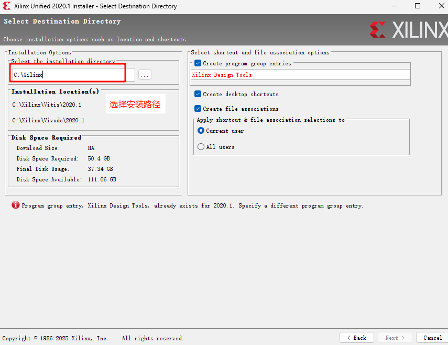
Task: Maximize the installer window
Action: (x=418, y=6)
